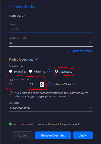
Task: Open the Switch Port Profile dropdown
Action: 51,43
